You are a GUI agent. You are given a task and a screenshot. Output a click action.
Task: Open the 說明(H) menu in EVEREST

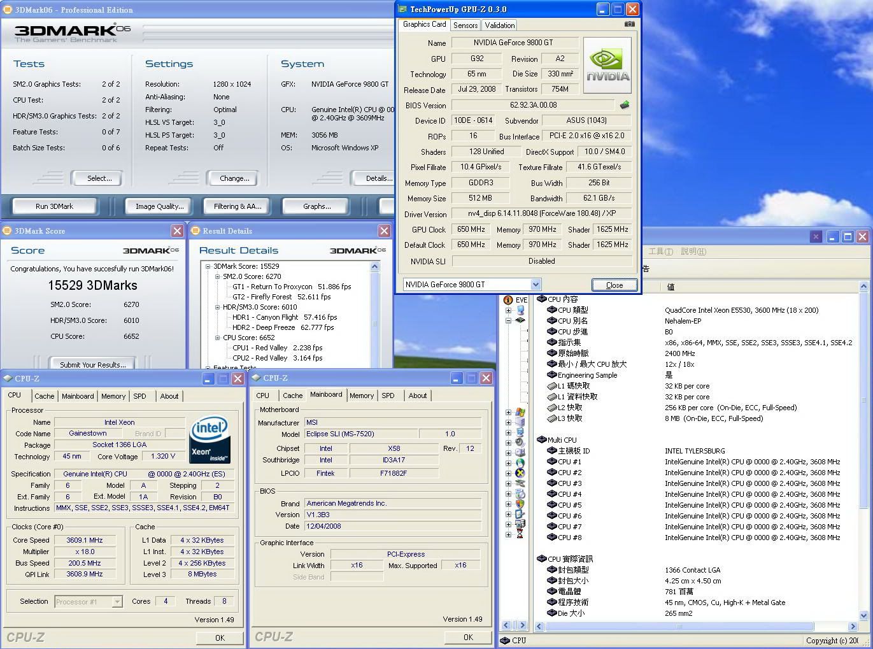[693, 252]
